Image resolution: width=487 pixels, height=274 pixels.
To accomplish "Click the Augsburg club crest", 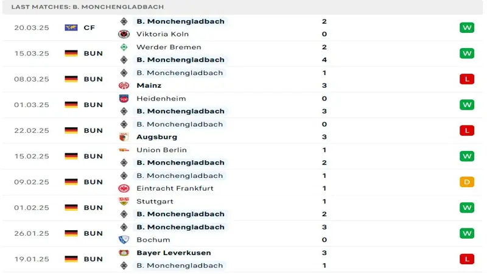I will pyautogui.click(x=124, y=137).
